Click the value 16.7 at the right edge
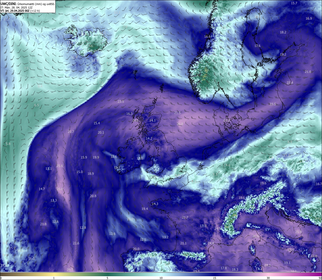This screenshot has width=322, height=280. tap(319, 184)
